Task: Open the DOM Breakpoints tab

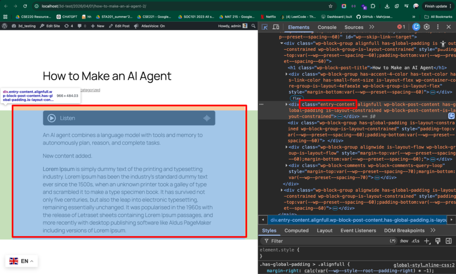Action: [404, 230]
